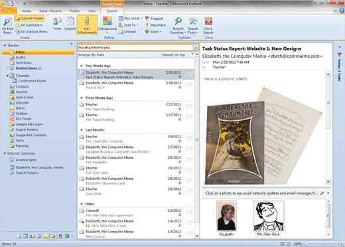Image resolution: width=345 pixels, height=247 pixels.
Task: Switch to the Send / Receive tab
Action: [x=50, y=11]
